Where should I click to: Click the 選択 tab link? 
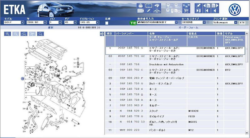[x=51, y=27]
